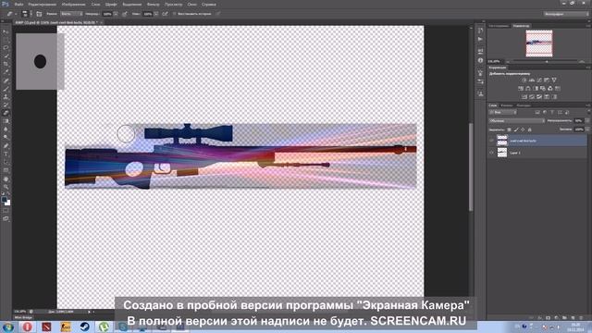Screen dimensions: 592x333
Task: Click the eraser Opacity value field
Action: 107,14
